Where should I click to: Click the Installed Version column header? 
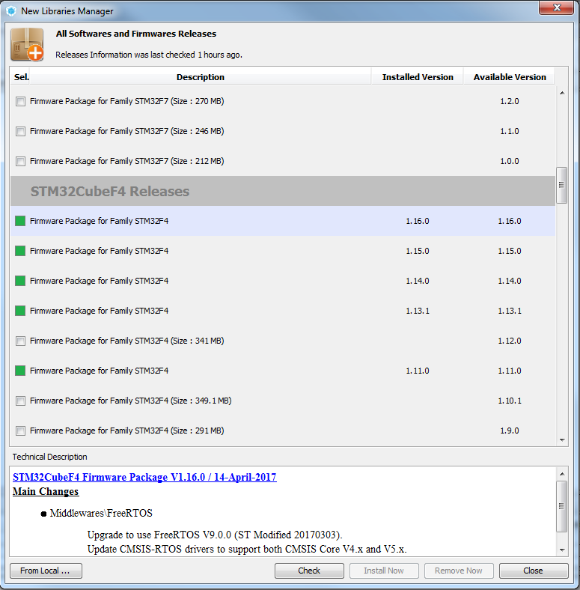coord(417,77)
